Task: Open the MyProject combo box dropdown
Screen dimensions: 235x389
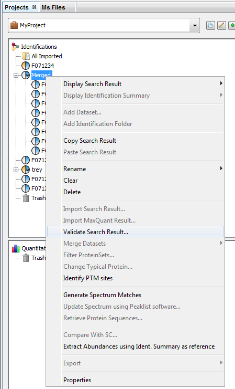Action: pyautogui.click(x=195, y=25)
